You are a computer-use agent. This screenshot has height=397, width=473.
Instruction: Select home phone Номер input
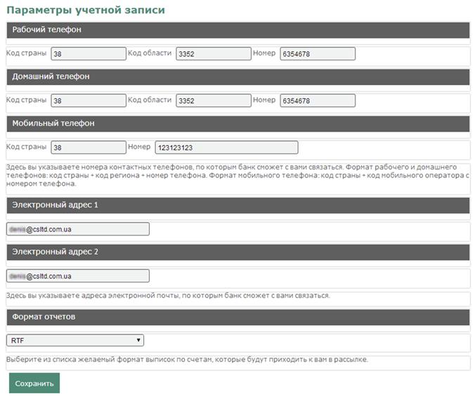pos(318,100)
